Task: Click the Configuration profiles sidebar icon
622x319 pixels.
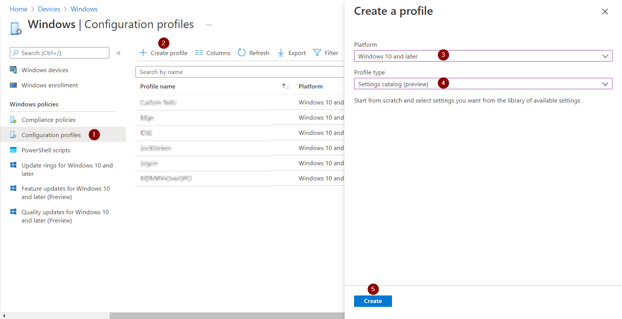Action: [x=13, y=135]
